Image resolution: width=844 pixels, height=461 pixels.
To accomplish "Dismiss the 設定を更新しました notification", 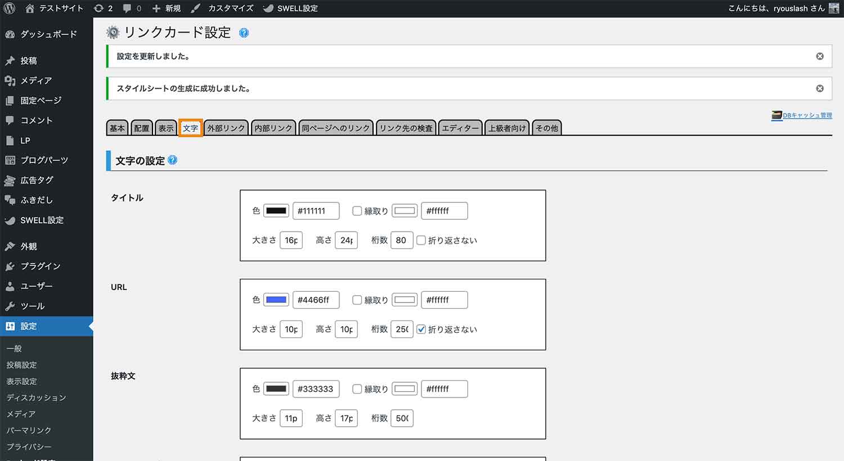I will click(820, 56).
